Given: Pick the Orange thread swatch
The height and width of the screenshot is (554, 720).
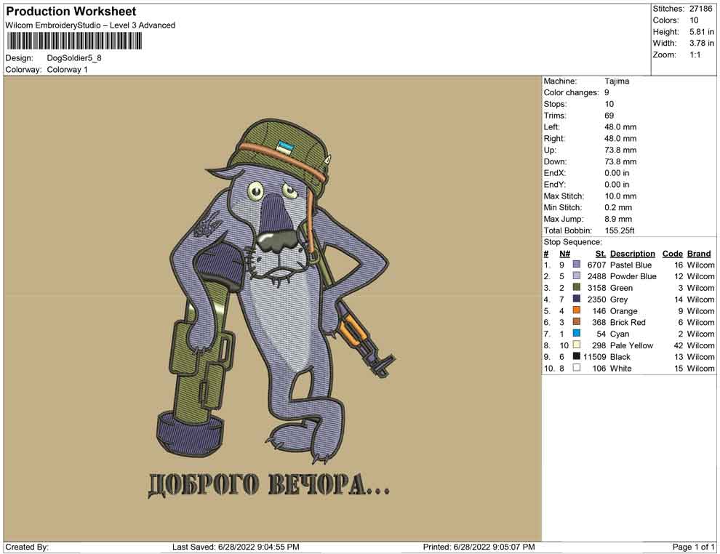Looking at the screenshot, I should (577, 311).
